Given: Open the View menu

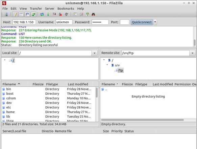Looking at the screenshot, I should tap(23, 8).
